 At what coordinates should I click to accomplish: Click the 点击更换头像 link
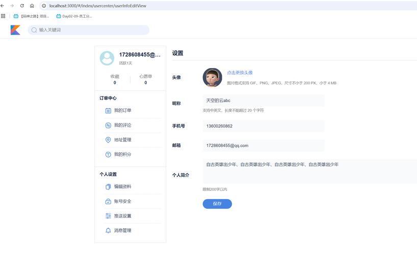point(240,73)
